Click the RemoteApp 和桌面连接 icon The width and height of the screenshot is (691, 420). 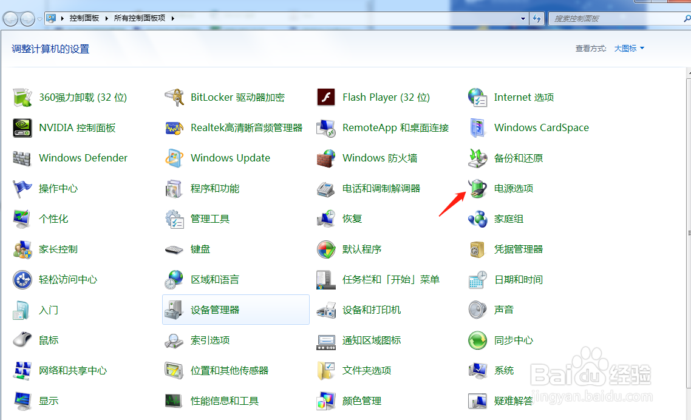326,128
